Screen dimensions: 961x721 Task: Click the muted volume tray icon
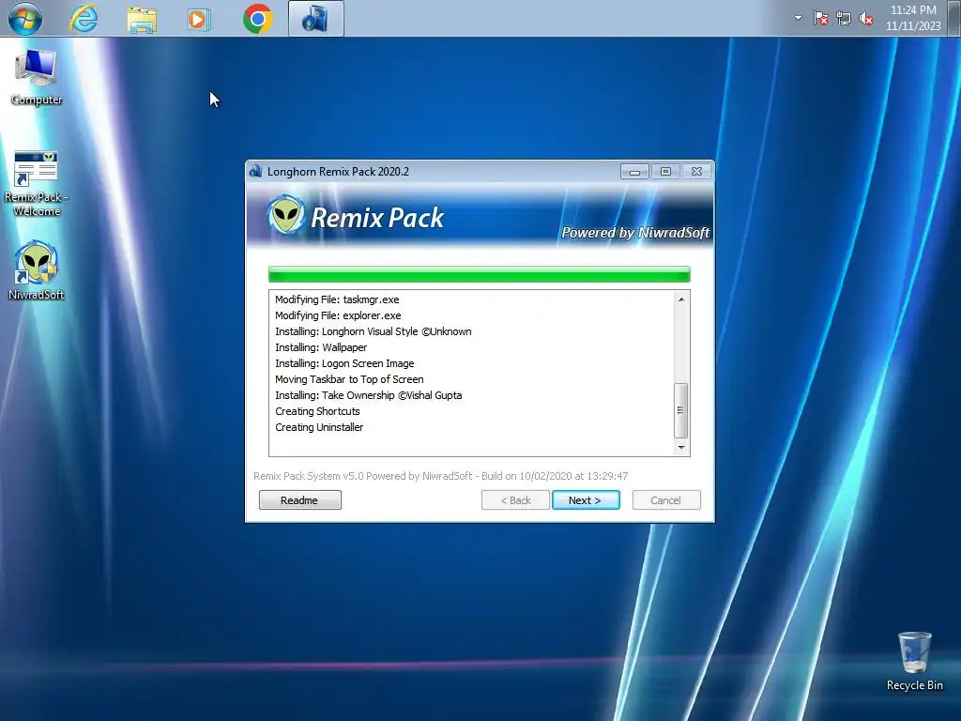point(866,19)
